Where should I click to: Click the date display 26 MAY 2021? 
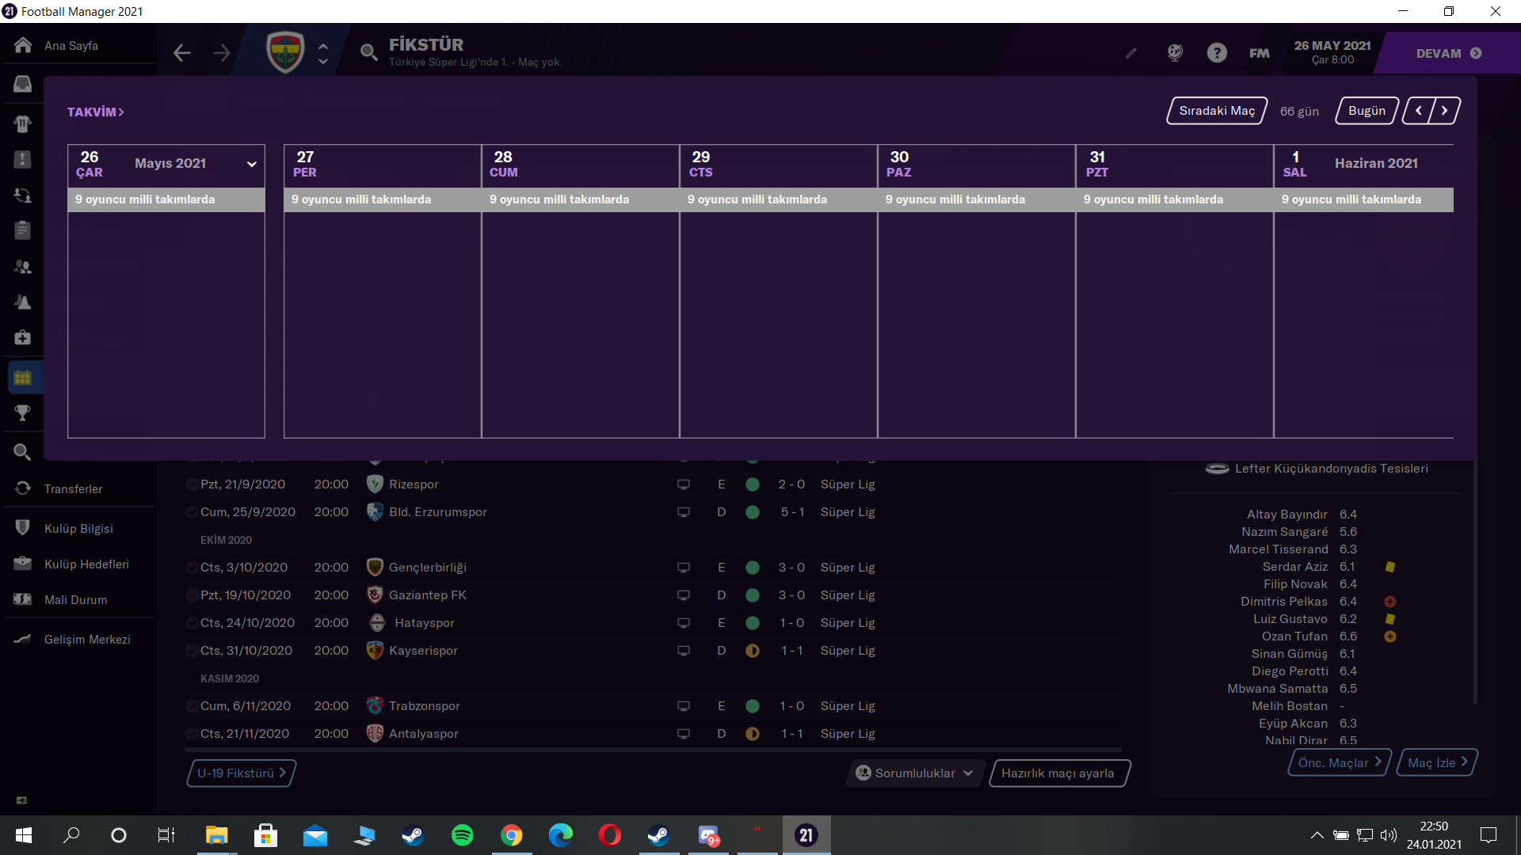point(1332,46)
